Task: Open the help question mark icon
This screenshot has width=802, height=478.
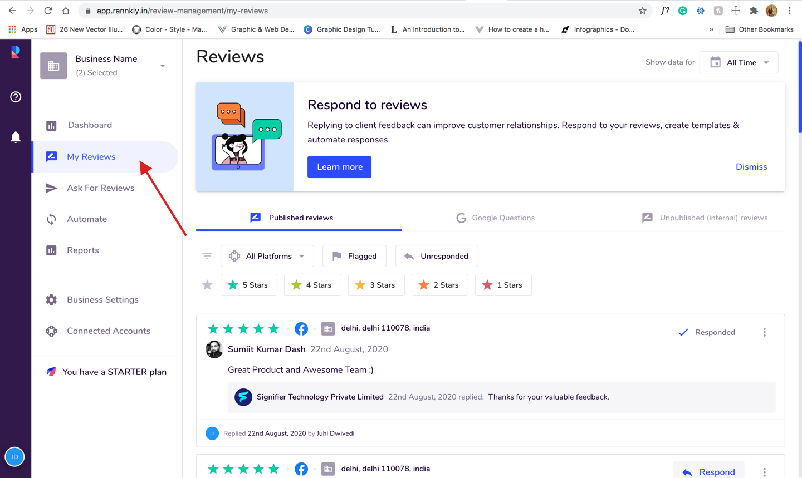Action: coord(16,97)
